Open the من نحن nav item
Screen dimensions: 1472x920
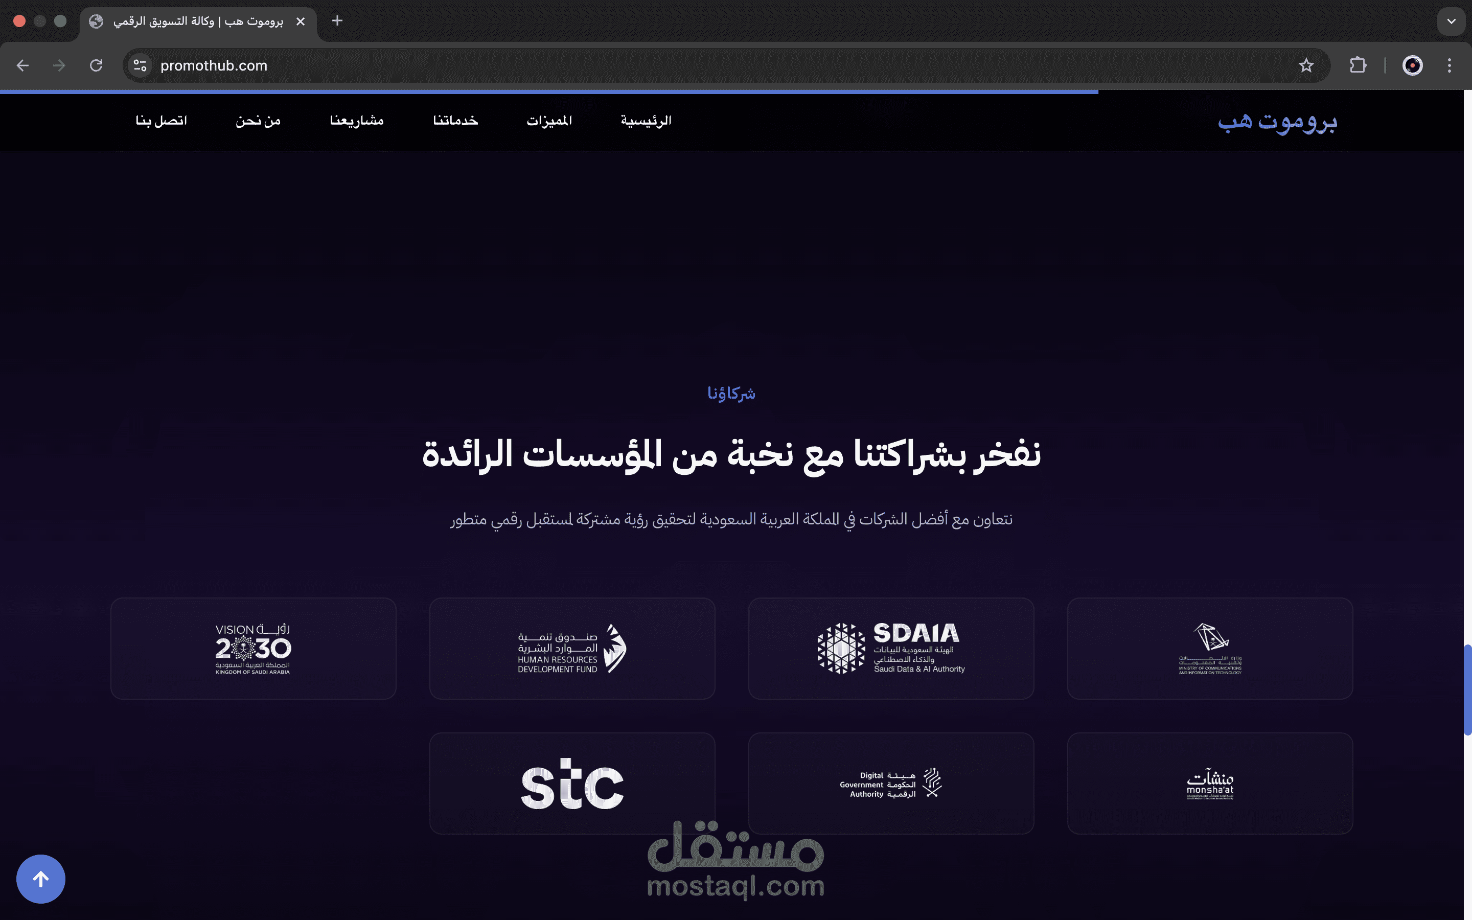click(x=259, y=121)
